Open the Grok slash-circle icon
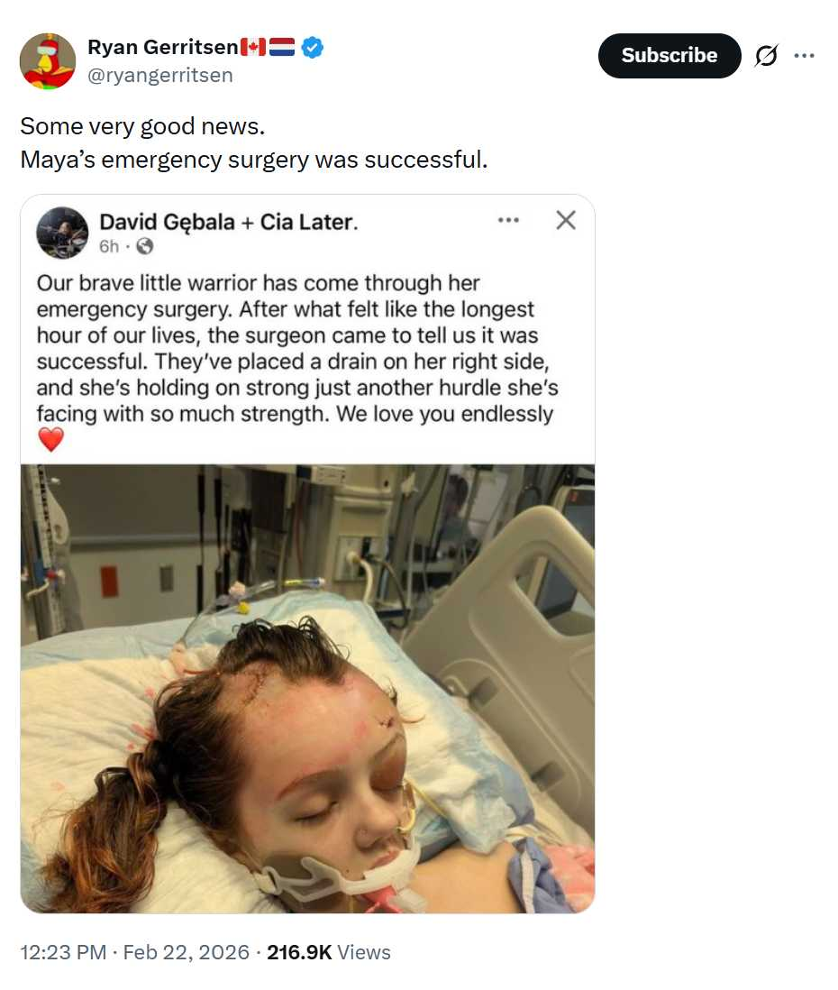The image size is (838, 990). coord(766,56)
